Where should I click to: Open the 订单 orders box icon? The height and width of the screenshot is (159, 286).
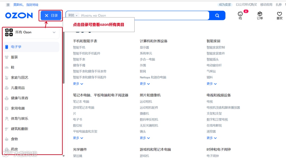[x=260, y=14]
